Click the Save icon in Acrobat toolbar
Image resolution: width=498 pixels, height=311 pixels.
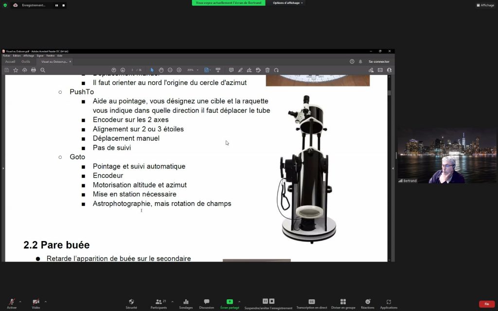click(x=7, y=70)
